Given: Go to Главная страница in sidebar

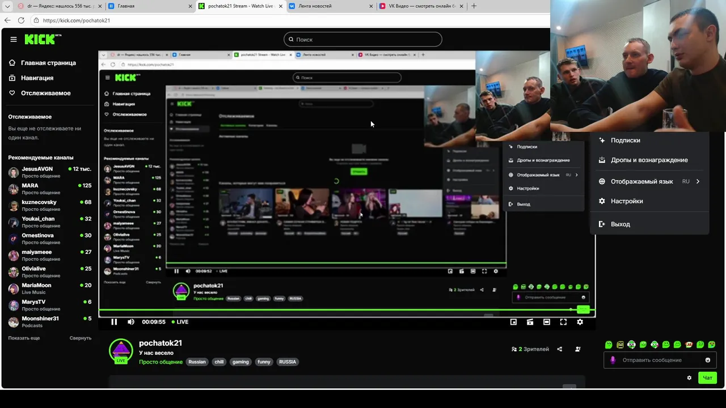Looking at the screenshot, I should pos(48,63).
